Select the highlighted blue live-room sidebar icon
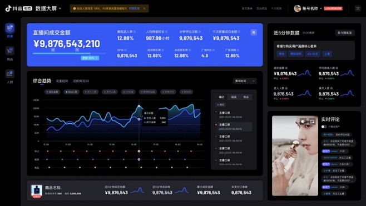The image size is (366, 206). (x=10, y=28)
